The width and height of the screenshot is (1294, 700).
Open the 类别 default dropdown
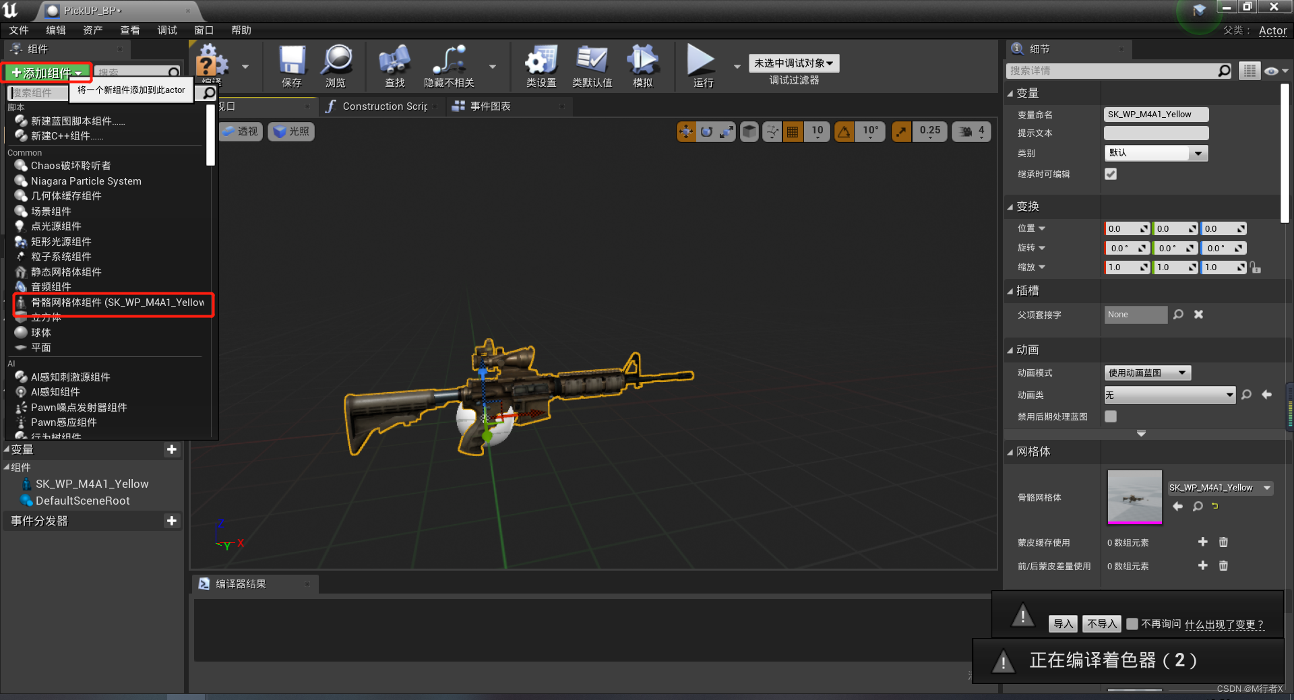pyautogui.click(x=1156, y=153)
